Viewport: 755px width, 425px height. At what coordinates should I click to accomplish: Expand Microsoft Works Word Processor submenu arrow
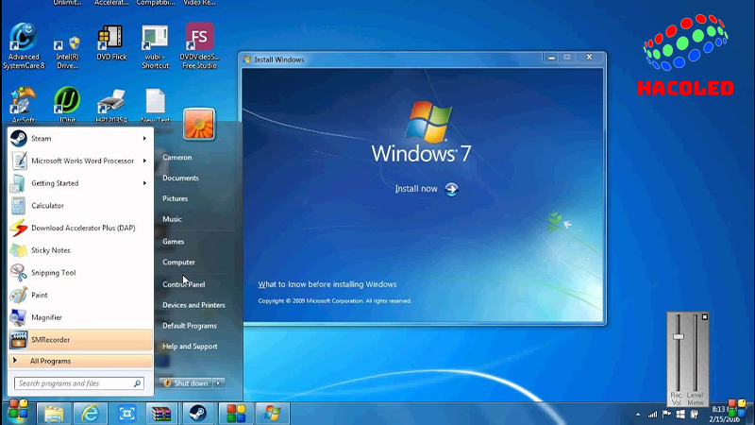click(144, 161)
